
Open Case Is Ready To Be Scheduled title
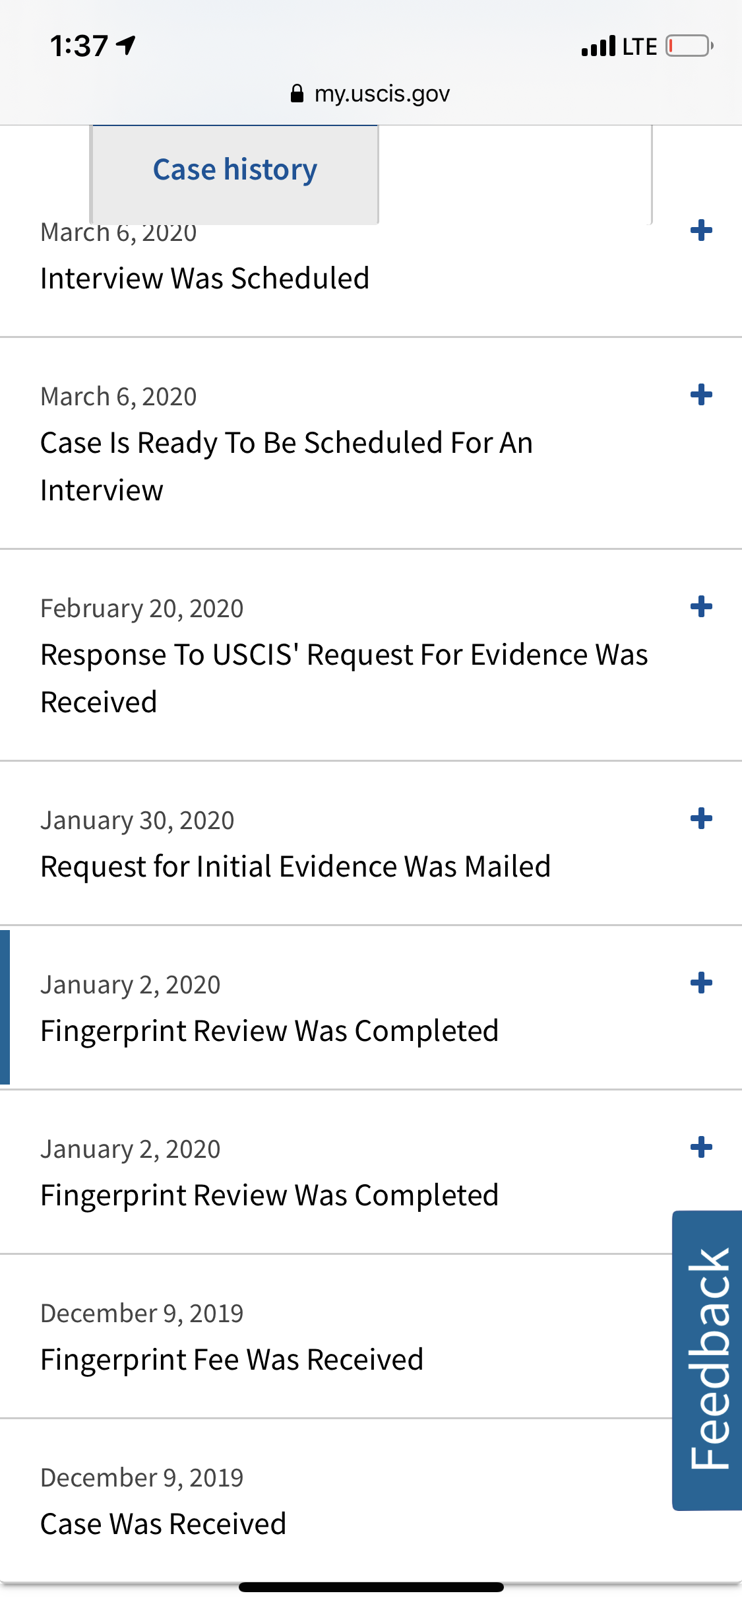[x=286, y=466]
